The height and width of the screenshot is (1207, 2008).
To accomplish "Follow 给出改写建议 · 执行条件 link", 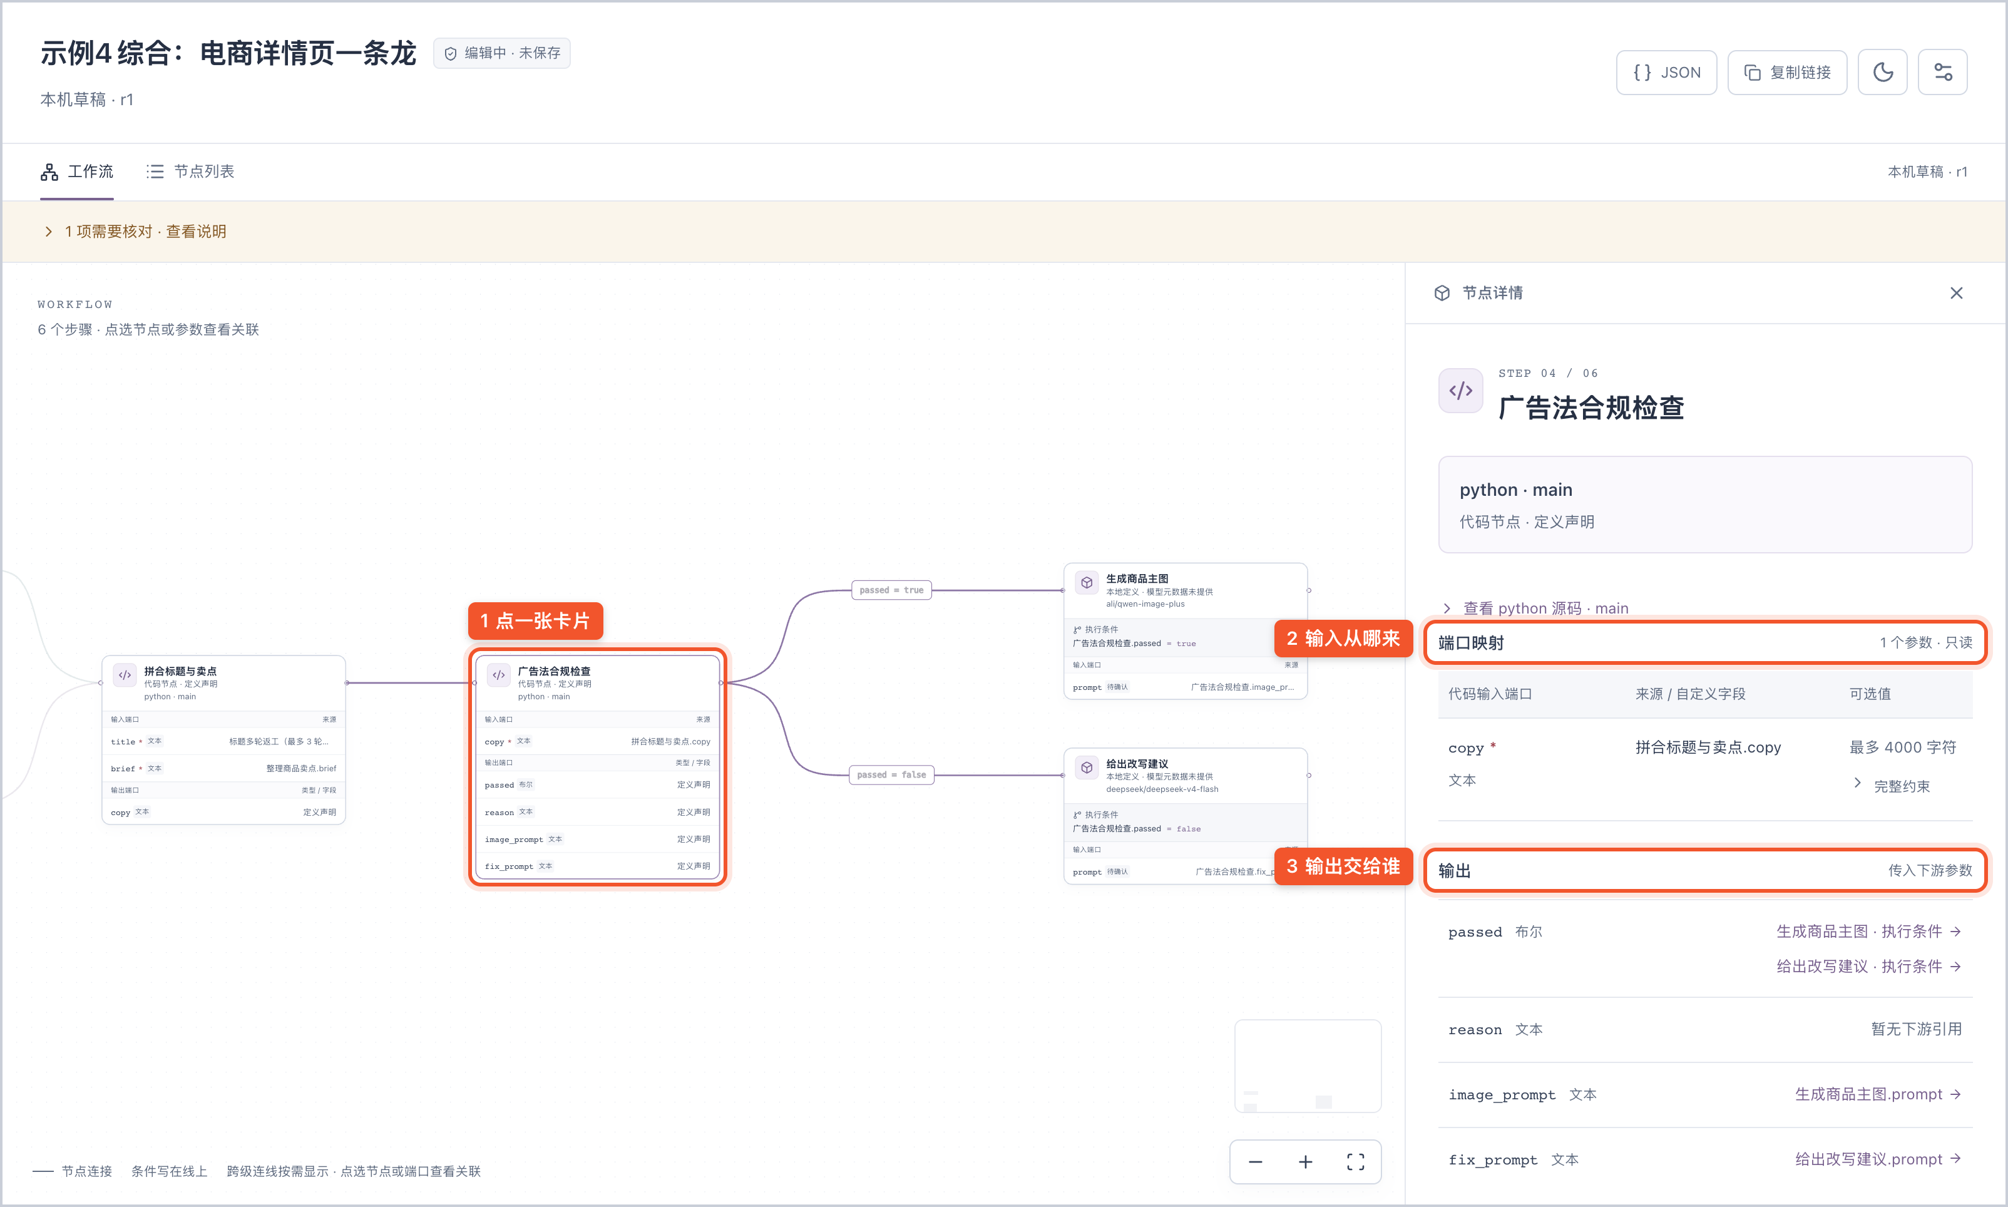I will click(x=1868, y=966).
